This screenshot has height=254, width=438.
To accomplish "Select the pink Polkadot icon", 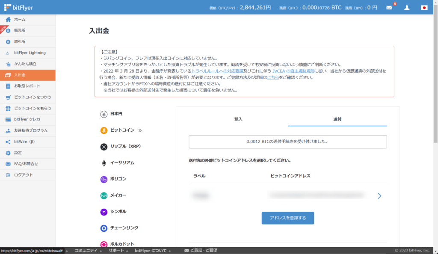I will pyautogui.click(x=104, y=244).
